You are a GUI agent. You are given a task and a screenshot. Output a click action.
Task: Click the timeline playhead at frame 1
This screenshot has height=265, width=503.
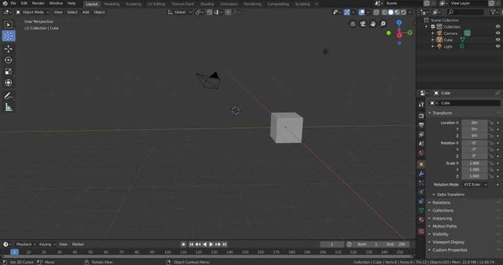[14, 252]
